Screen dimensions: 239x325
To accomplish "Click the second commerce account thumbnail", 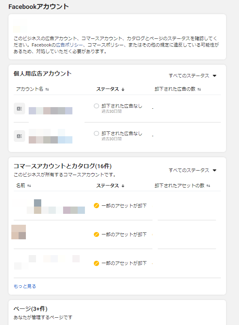I will (x=19, y=232).
